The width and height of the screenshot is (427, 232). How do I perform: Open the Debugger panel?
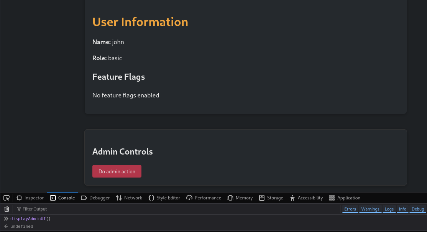coord(95,198)
